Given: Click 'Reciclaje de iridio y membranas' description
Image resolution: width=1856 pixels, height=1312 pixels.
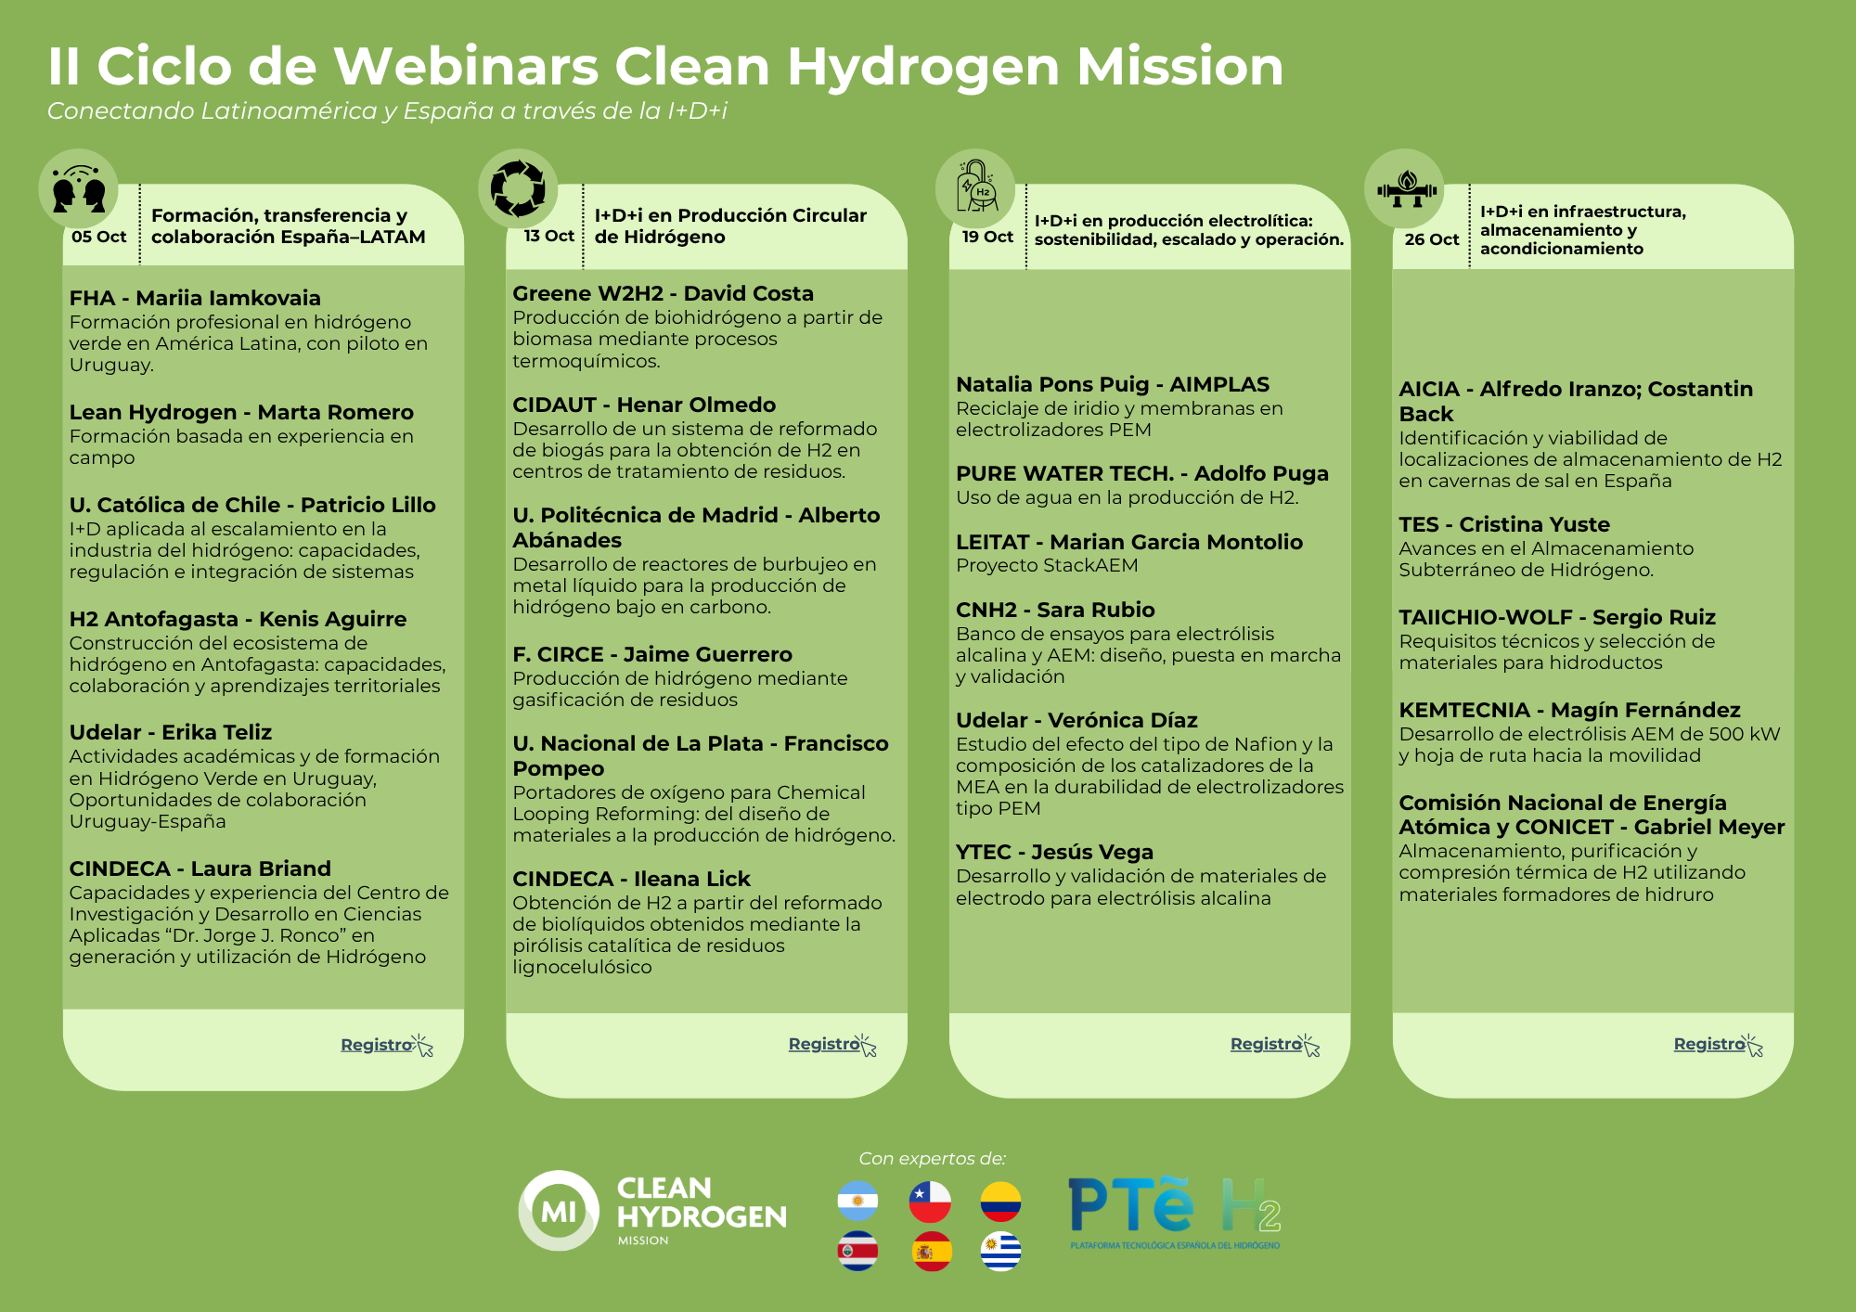Looking at the screenshot, I should pos(1120,419).
